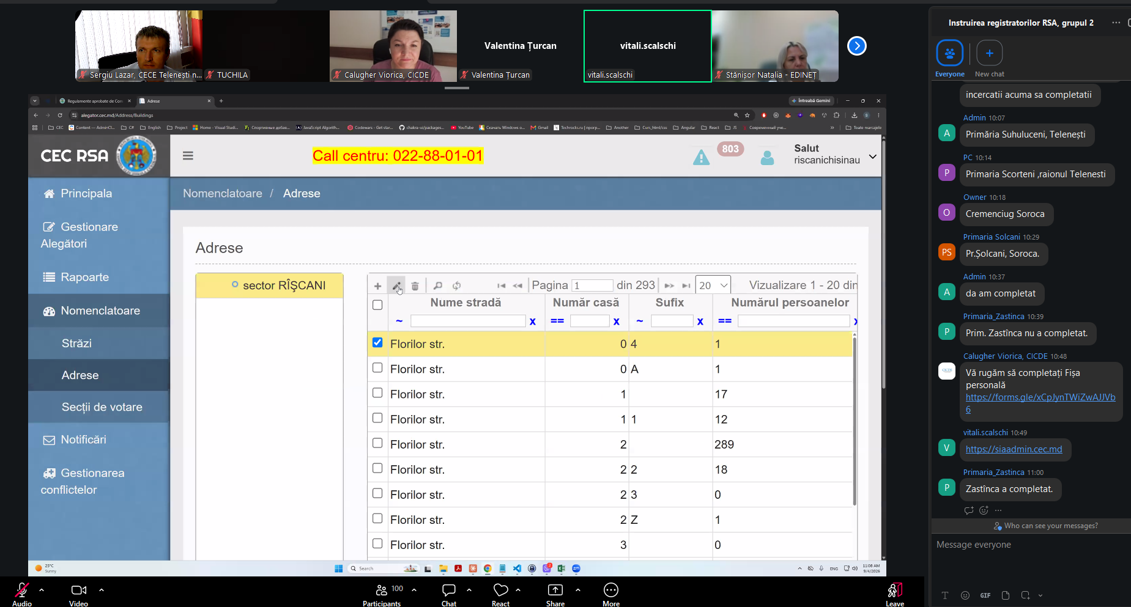Go to next grid page arrow

click(x=669, y=285)
